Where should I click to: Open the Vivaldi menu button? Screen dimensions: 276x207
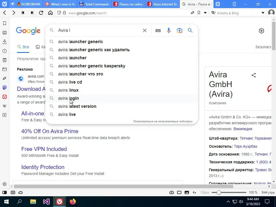[5, 4]
